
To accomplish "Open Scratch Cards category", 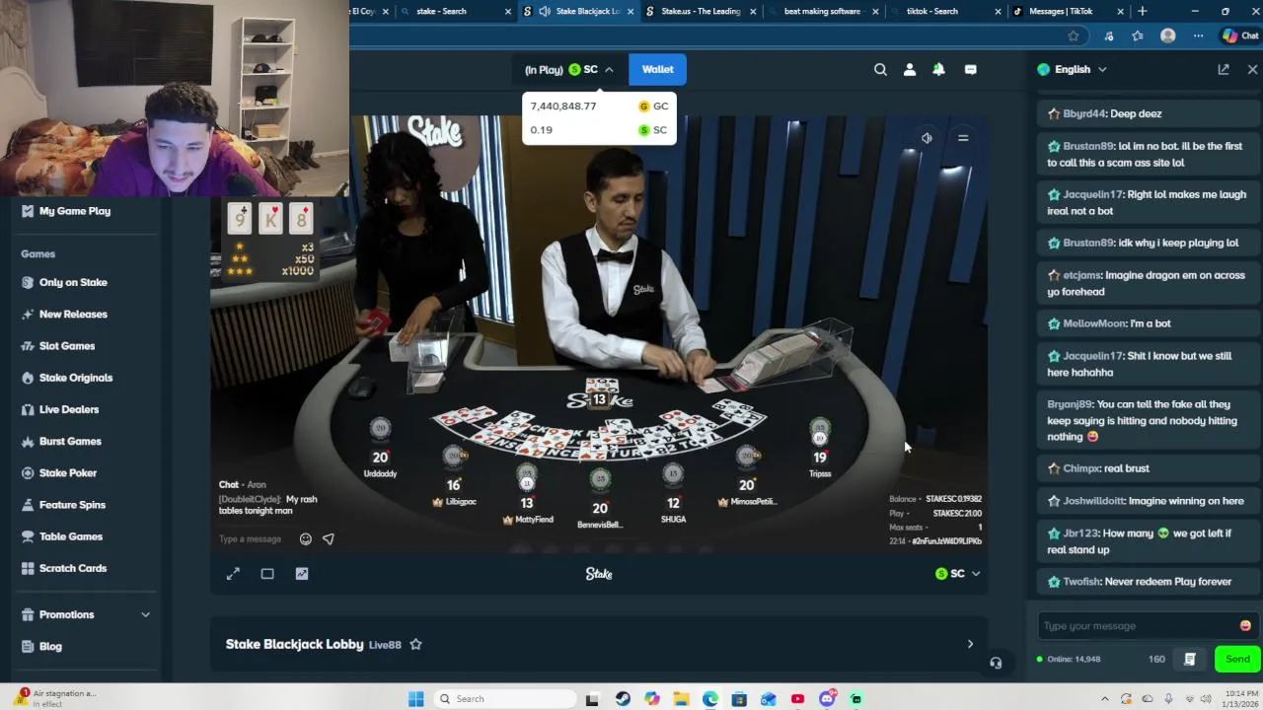I will (73, 568).
